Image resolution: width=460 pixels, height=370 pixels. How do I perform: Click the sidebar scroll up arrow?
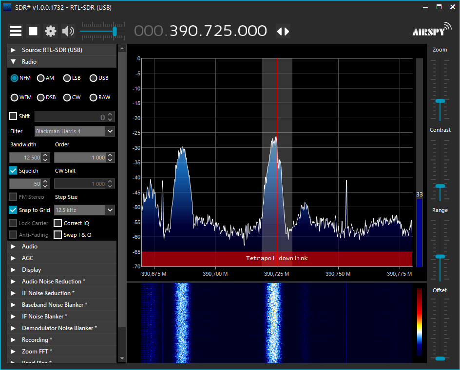[122, 48]
